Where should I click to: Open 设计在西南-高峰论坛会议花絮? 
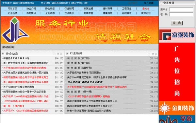click(85, 82)
